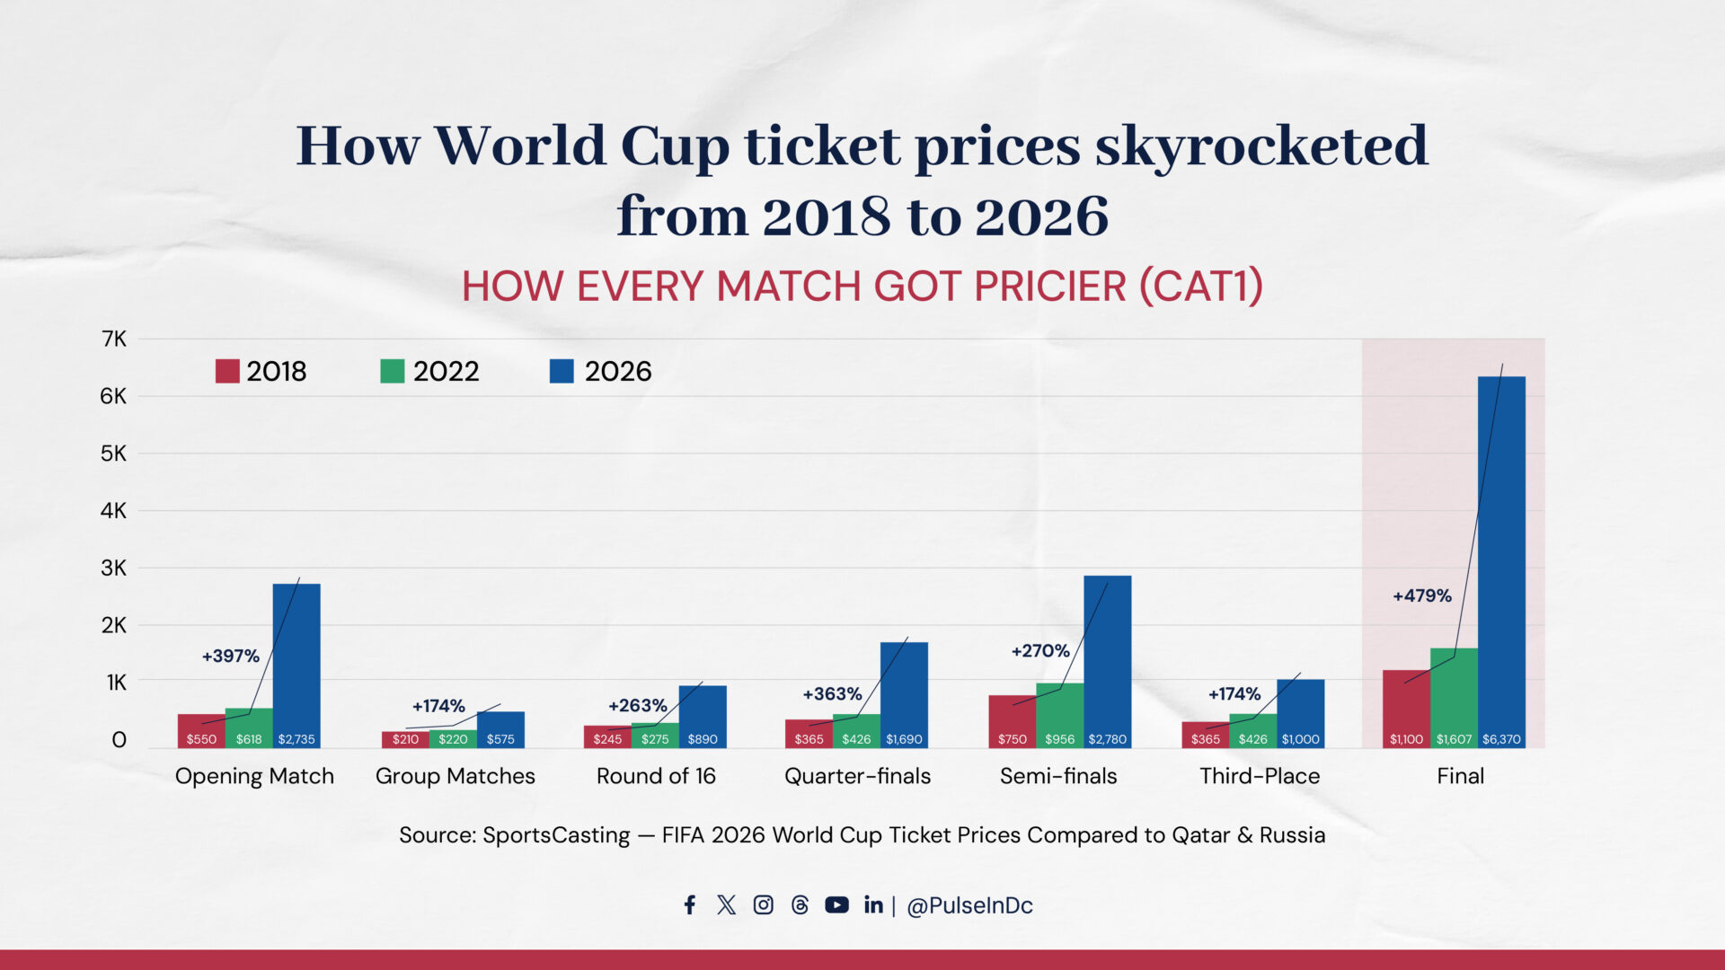Click the red CAT1 subtitle heading
This screenshot has height=970, width=1725.
point(862,287)
